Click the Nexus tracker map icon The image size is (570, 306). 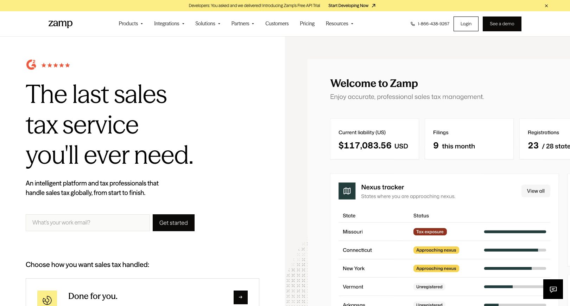[x=347, y=191]
